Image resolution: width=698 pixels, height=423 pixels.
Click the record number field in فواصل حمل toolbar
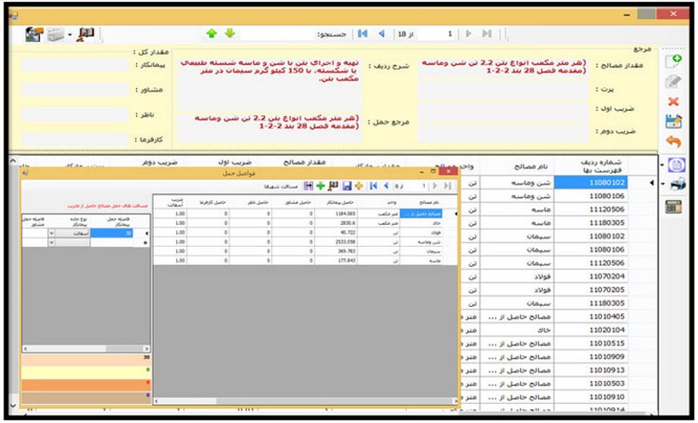pos(417,186)
